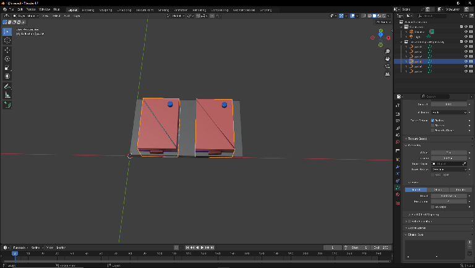Open the Render menu

point(31,9)
